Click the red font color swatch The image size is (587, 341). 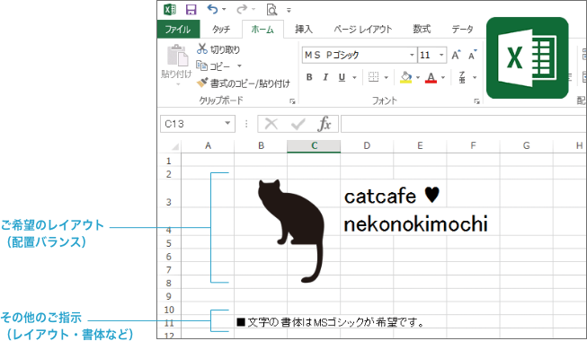(431, 77)
